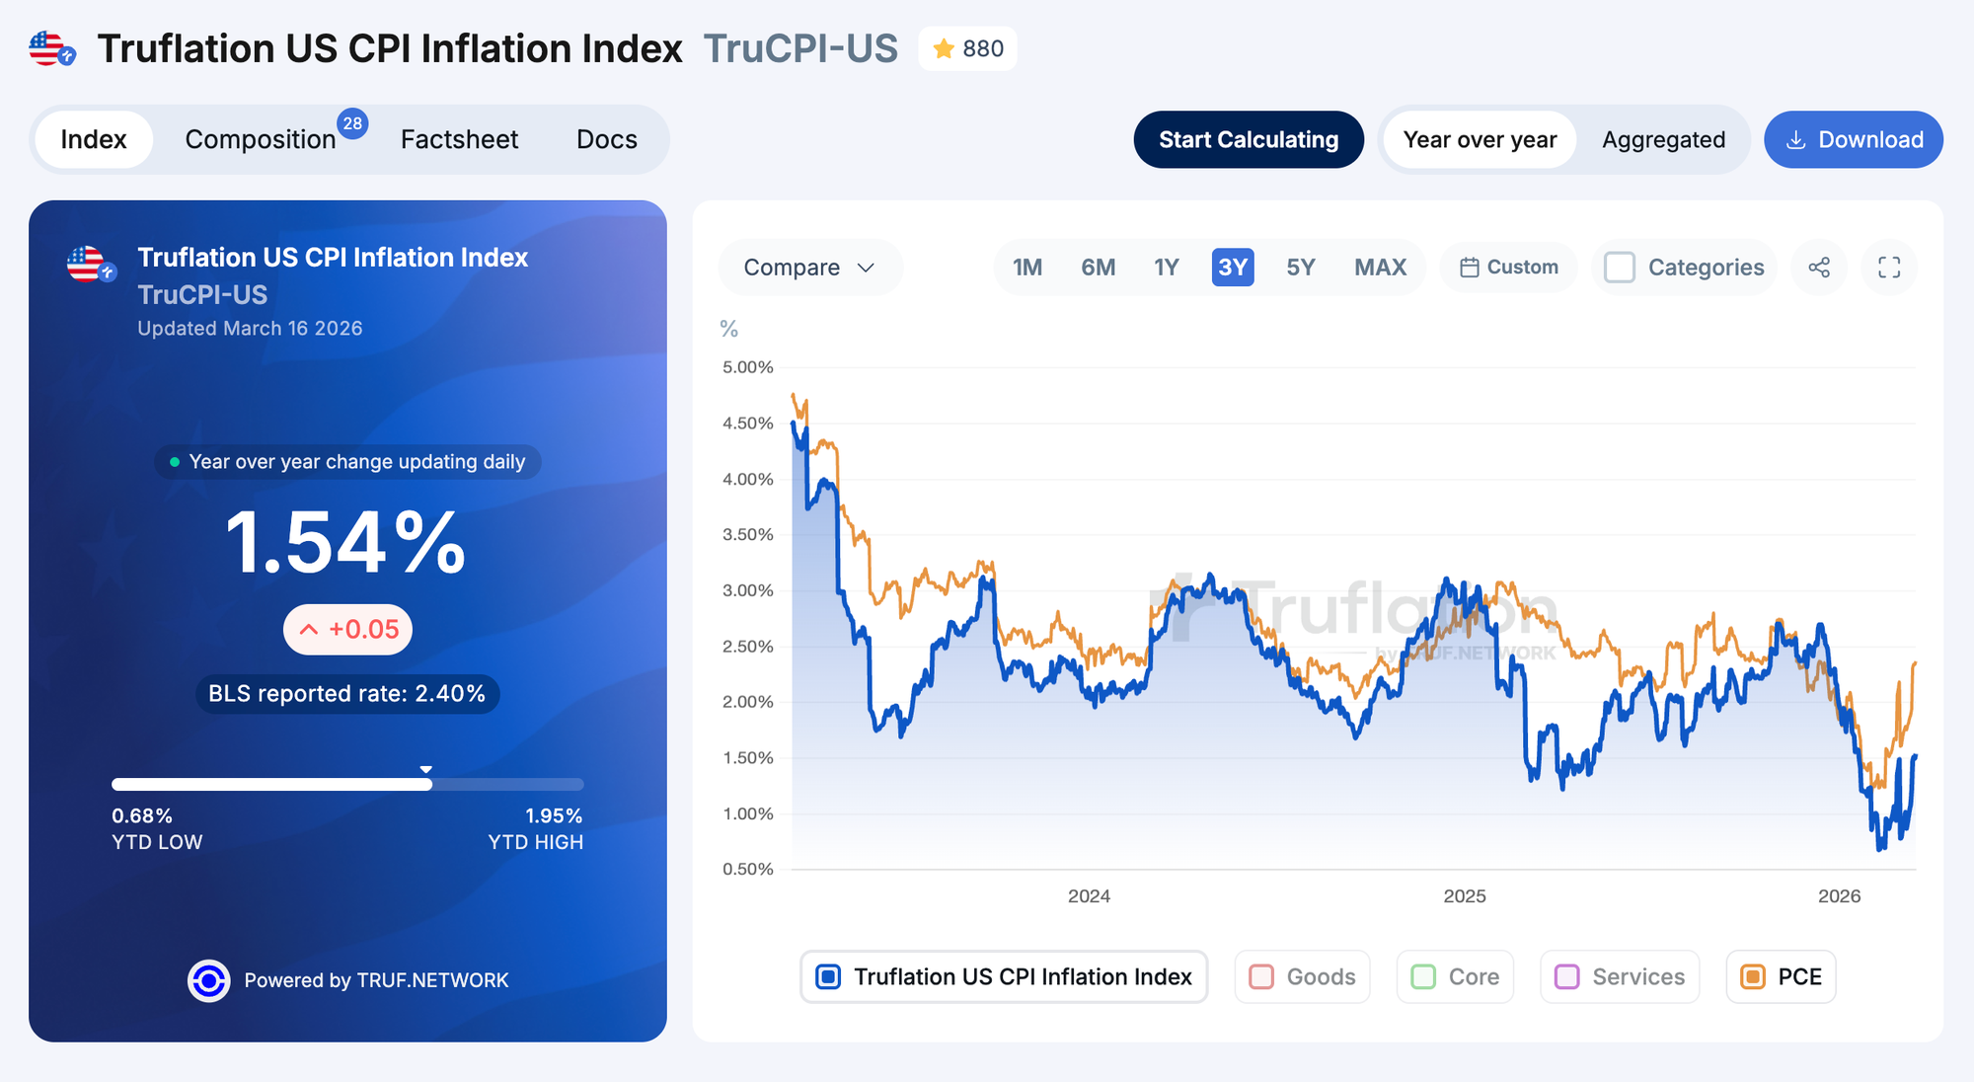This screenshot has height=1082, width=1974.
Task: Toggle the Goods series checkbox
Action: point(1261,976)
